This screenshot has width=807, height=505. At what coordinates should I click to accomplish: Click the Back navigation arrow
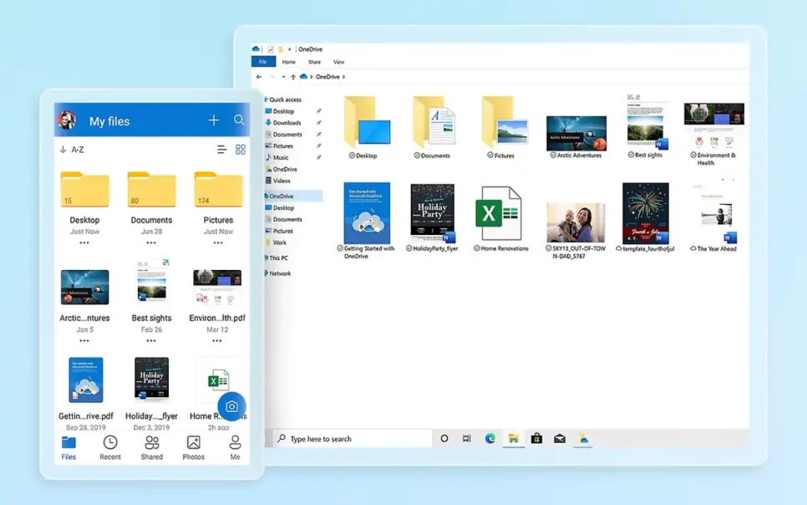coord(260,76)
